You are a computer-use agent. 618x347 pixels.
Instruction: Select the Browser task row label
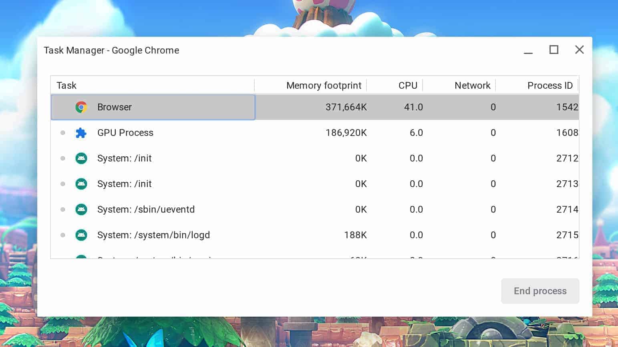pyautogui.click(x=115, y=107)
